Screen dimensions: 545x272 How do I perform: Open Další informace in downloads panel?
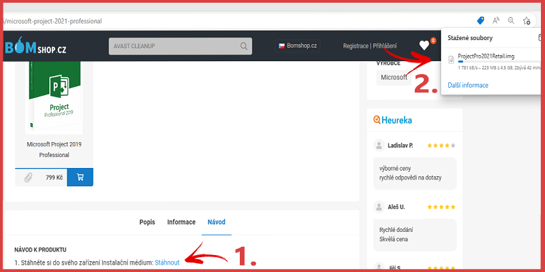[468, 86]
